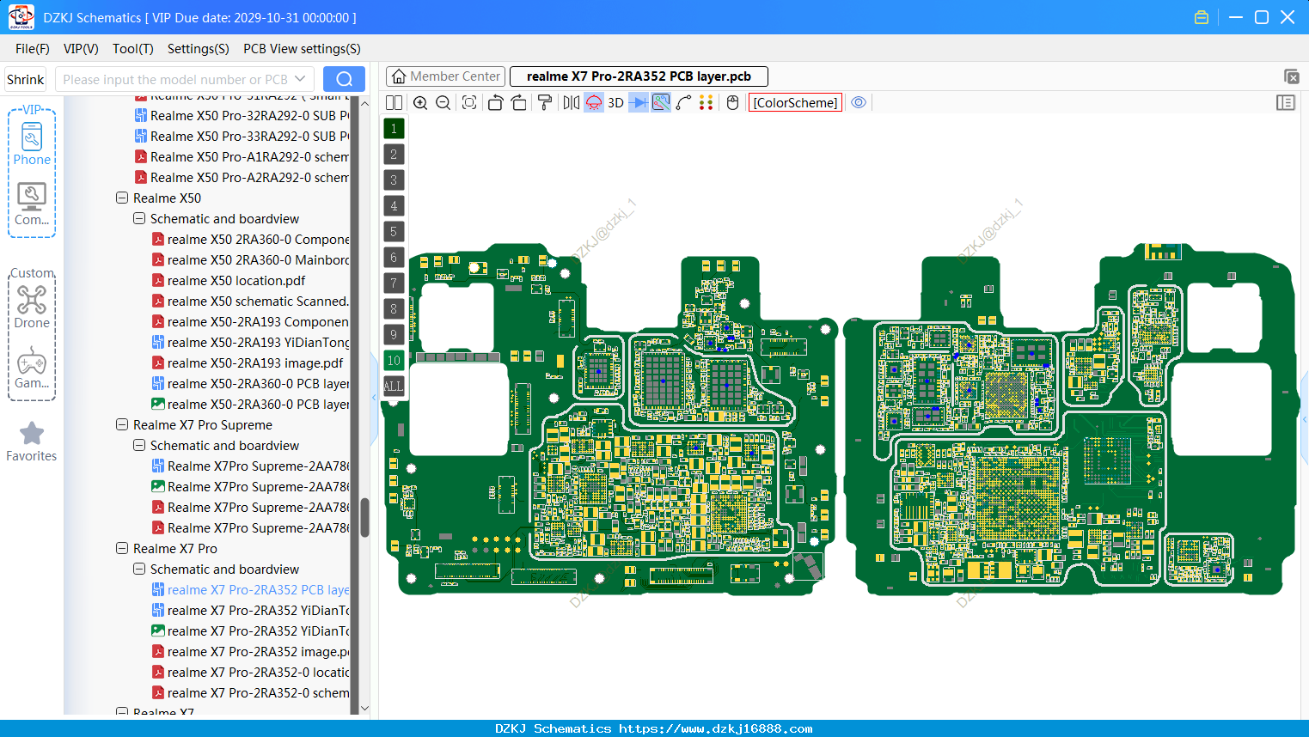Click the tree scrollbar down arrow
The width and height of the screenshot is (1309, 737).
tap(364, 709)
